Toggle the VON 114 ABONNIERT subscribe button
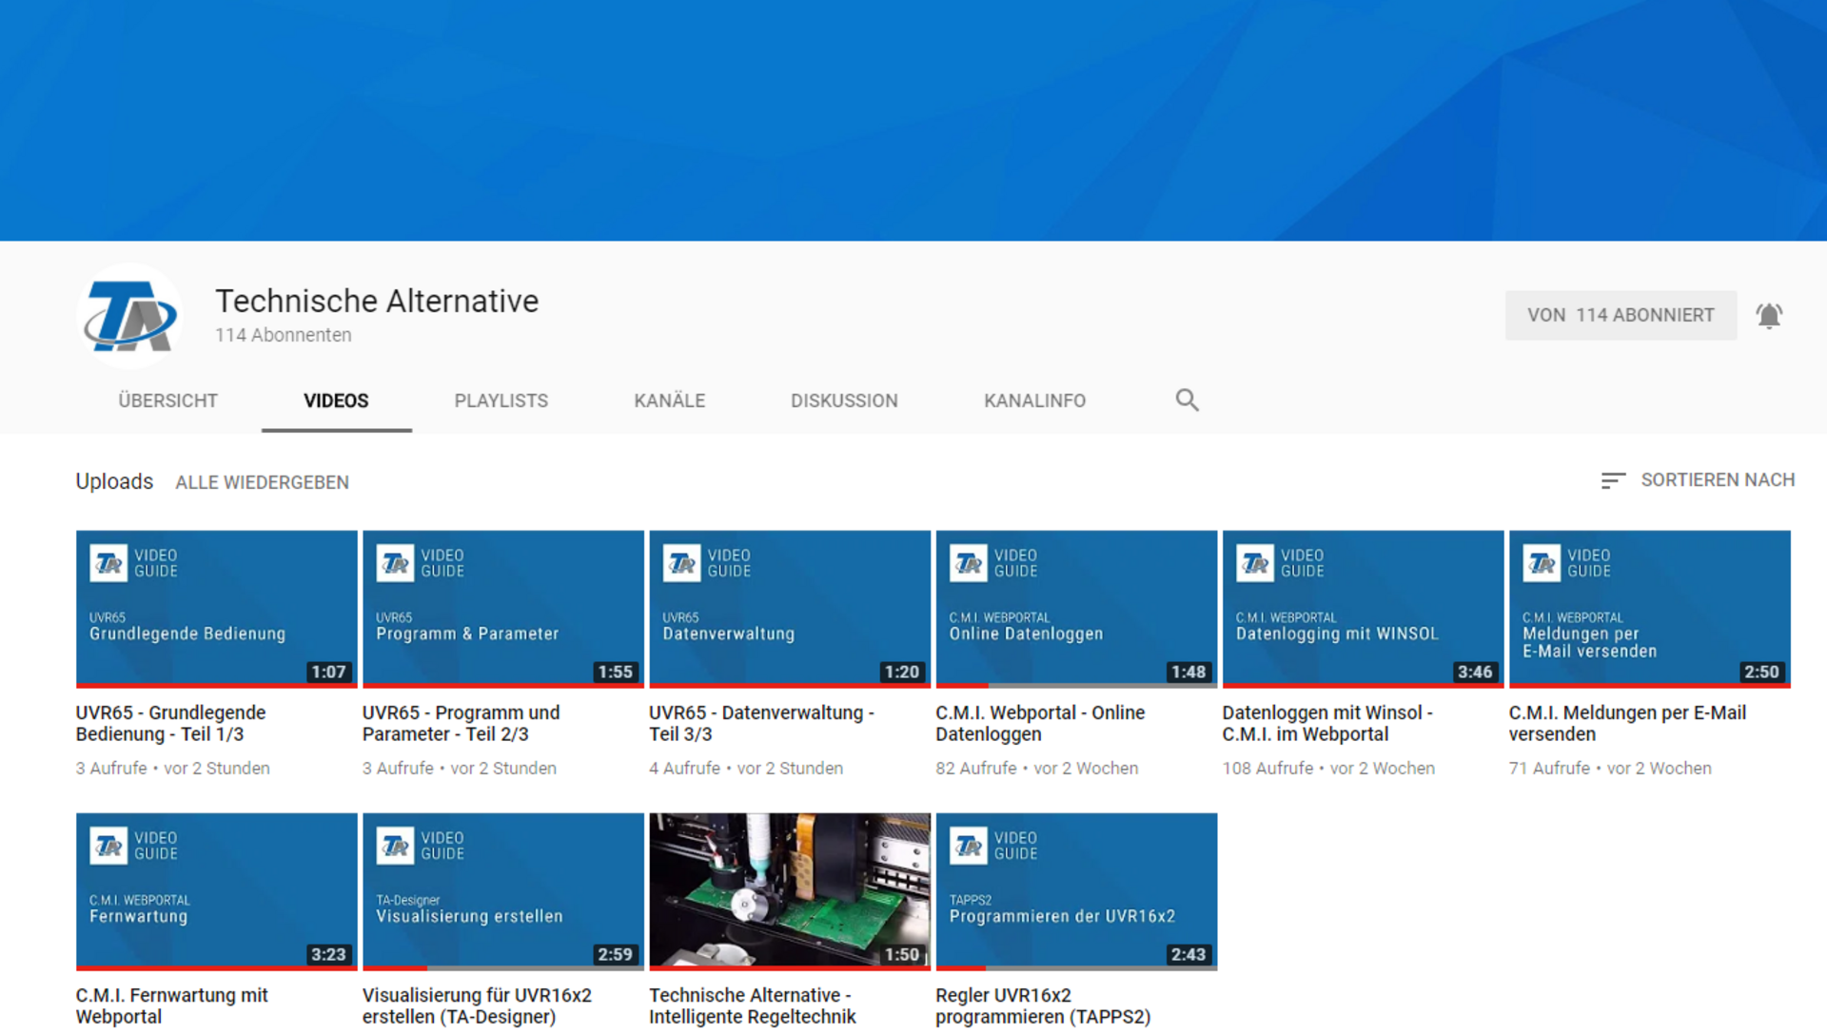 [x=1620, y=316]
